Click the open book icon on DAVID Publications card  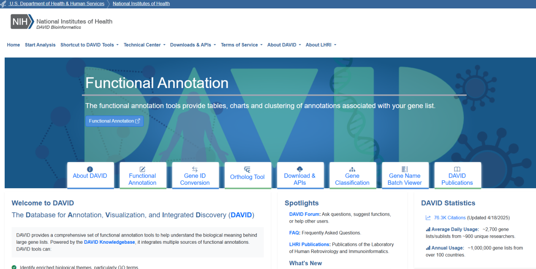[x=457, y=169]
